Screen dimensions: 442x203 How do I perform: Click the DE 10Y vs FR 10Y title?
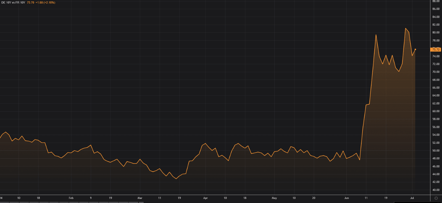click(13, 2)
